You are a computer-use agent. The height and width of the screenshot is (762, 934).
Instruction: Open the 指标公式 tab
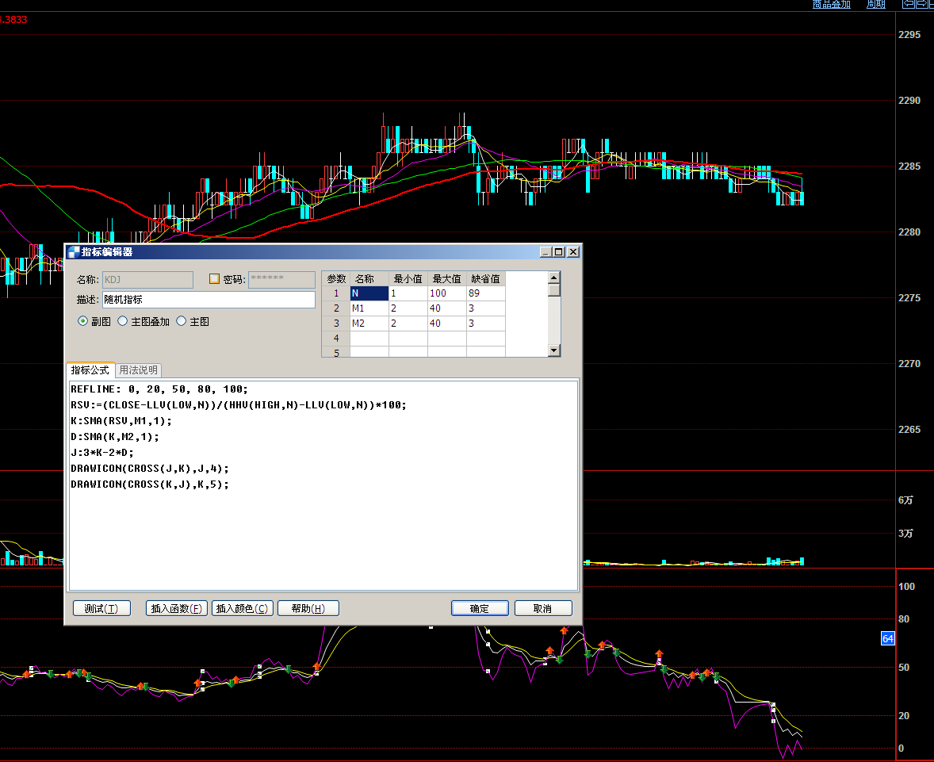coord(90,370)
